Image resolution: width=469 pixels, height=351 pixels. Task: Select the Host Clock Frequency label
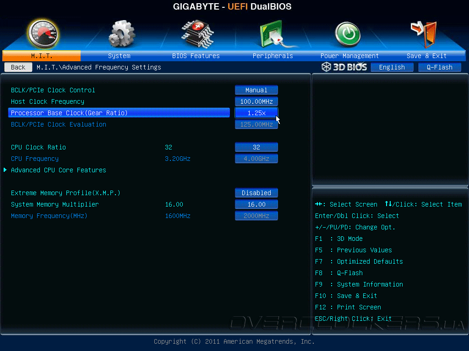point(48,101)
